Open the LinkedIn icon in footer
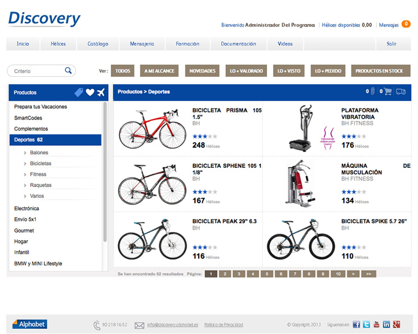The image size is (418, 334). 386,325
